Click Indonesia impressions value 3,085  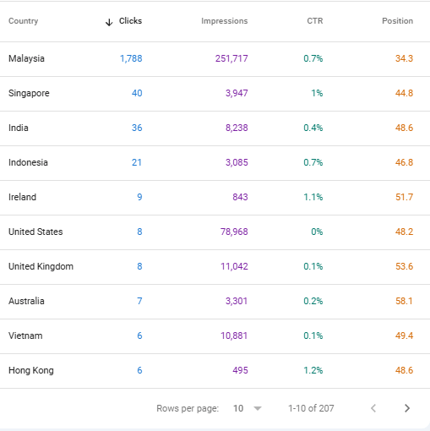(237, 162)
